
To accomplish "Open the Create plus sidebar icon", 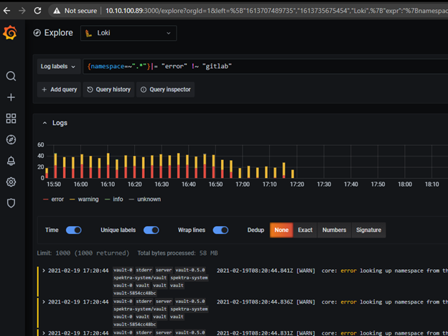I will click(11, 97).
